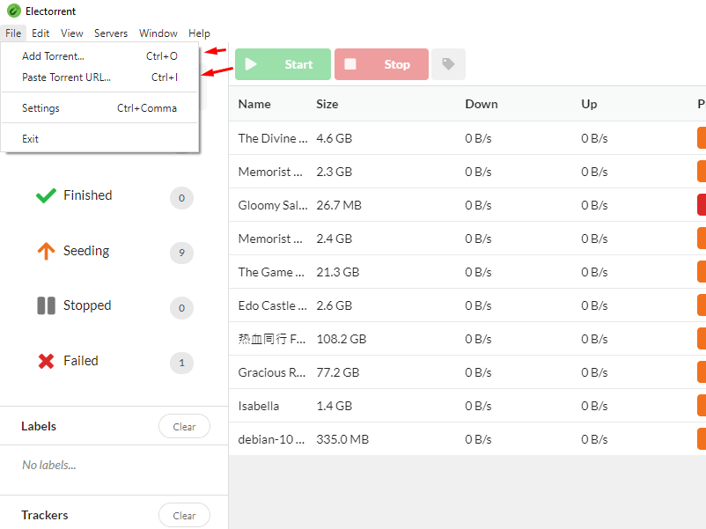Select the Stopped pause icon filter
Image resolution: width=706 pixels, height=529 pixels.
pos(47,305)
